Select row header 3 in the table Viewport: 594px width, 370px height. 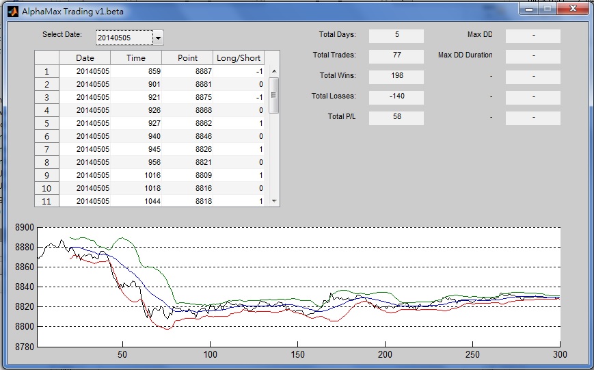pos(46,97)
